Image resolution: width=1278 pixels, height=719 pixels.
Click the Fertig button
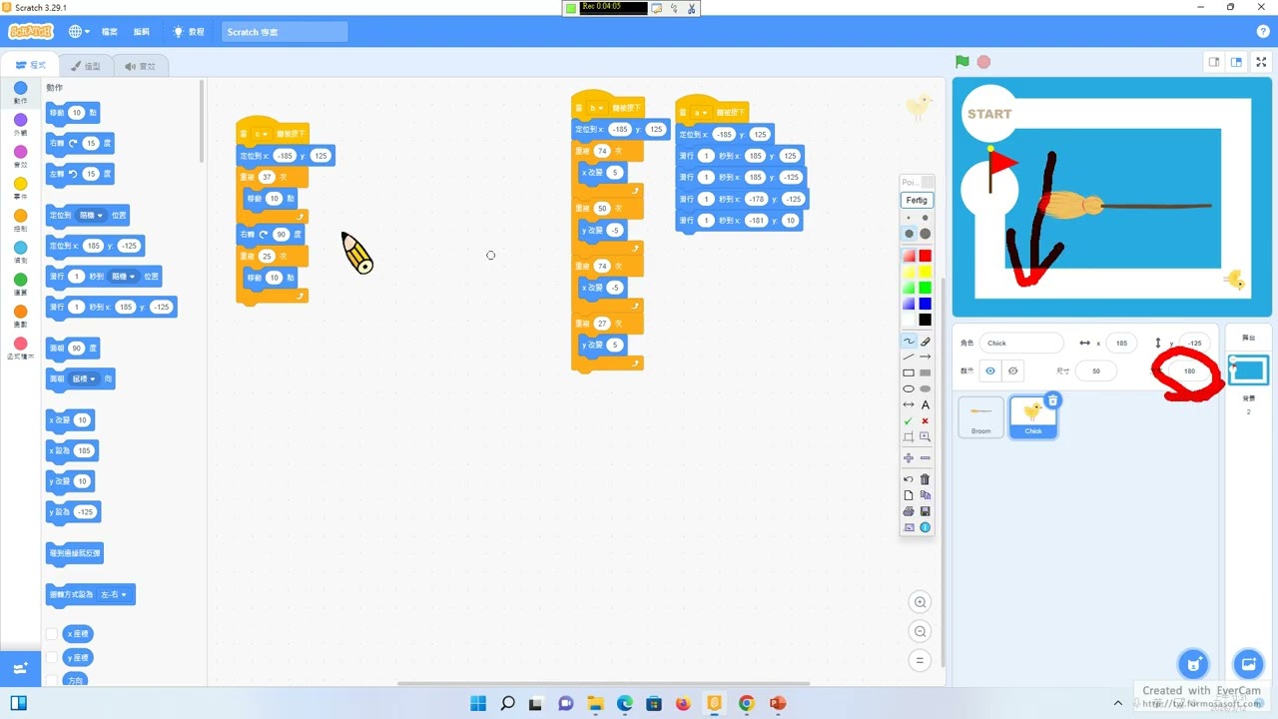coord(917,201)
